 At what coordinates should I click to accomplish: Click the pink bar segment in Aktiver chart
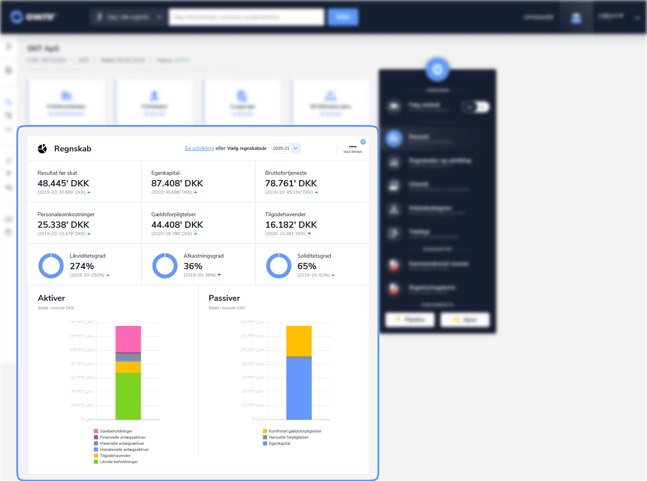pyautogui.click(x=128, y=339)
